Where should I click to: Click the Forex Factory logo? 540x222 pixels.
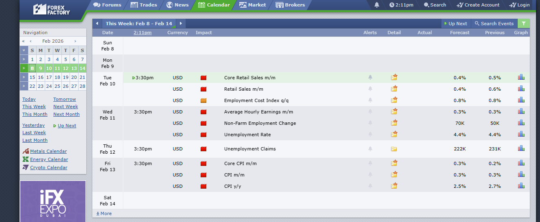[52, 9]
